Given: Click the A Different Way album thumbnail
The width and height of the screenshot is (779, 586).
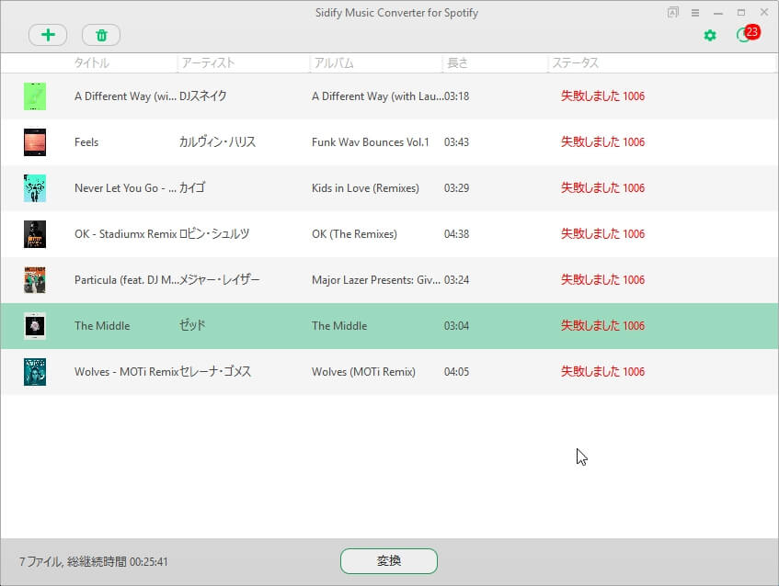Looking at the screenshot, I should 35,96.
